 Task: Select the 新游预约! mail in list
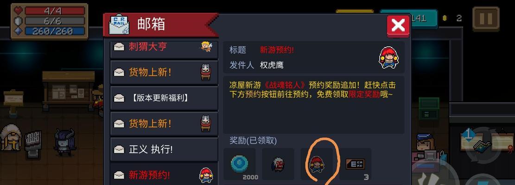click(164, 174)
